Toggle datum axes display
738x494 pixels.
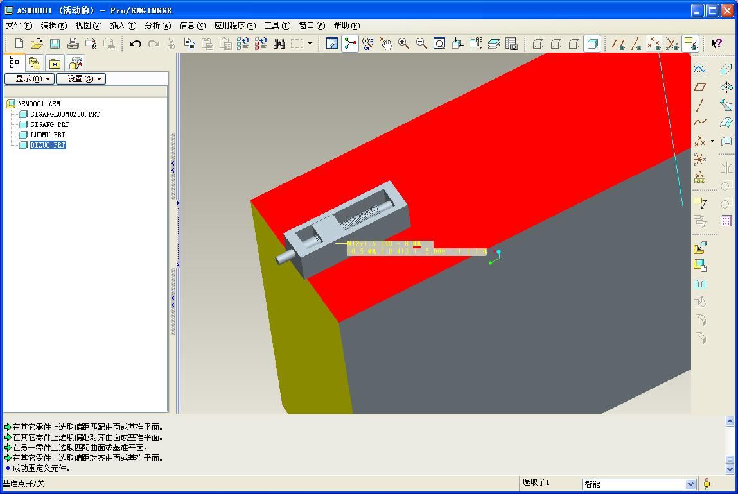click(636, 44)
